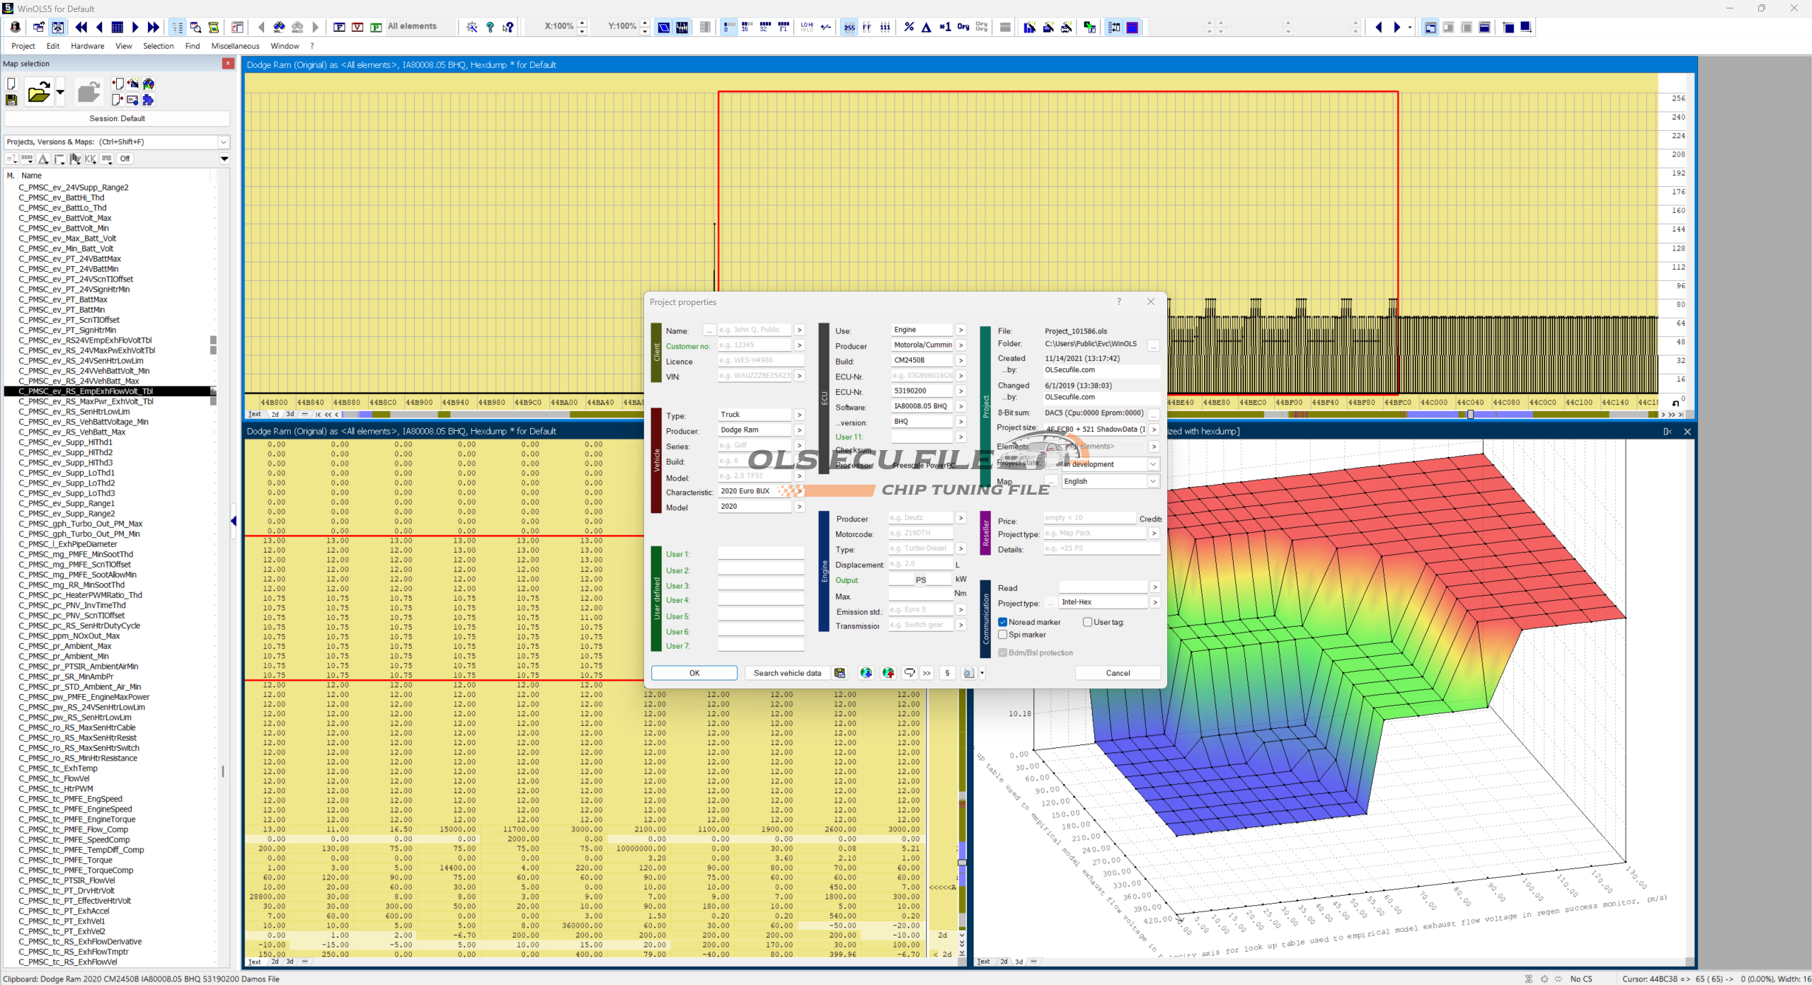Check the User tag checkbox

(1087, 622)
